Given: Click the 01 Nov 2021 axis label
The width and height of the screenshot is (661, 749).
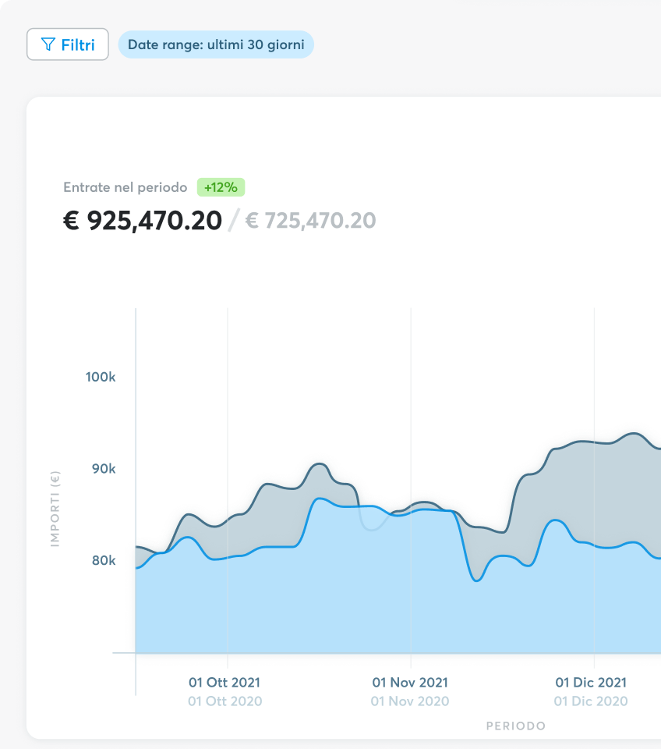Looking at the screenshot, I should point(410,682).
